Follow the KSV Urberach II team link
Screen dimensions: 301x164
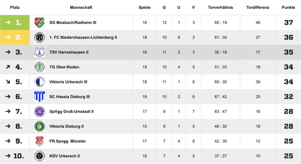[x=64, y=156]
